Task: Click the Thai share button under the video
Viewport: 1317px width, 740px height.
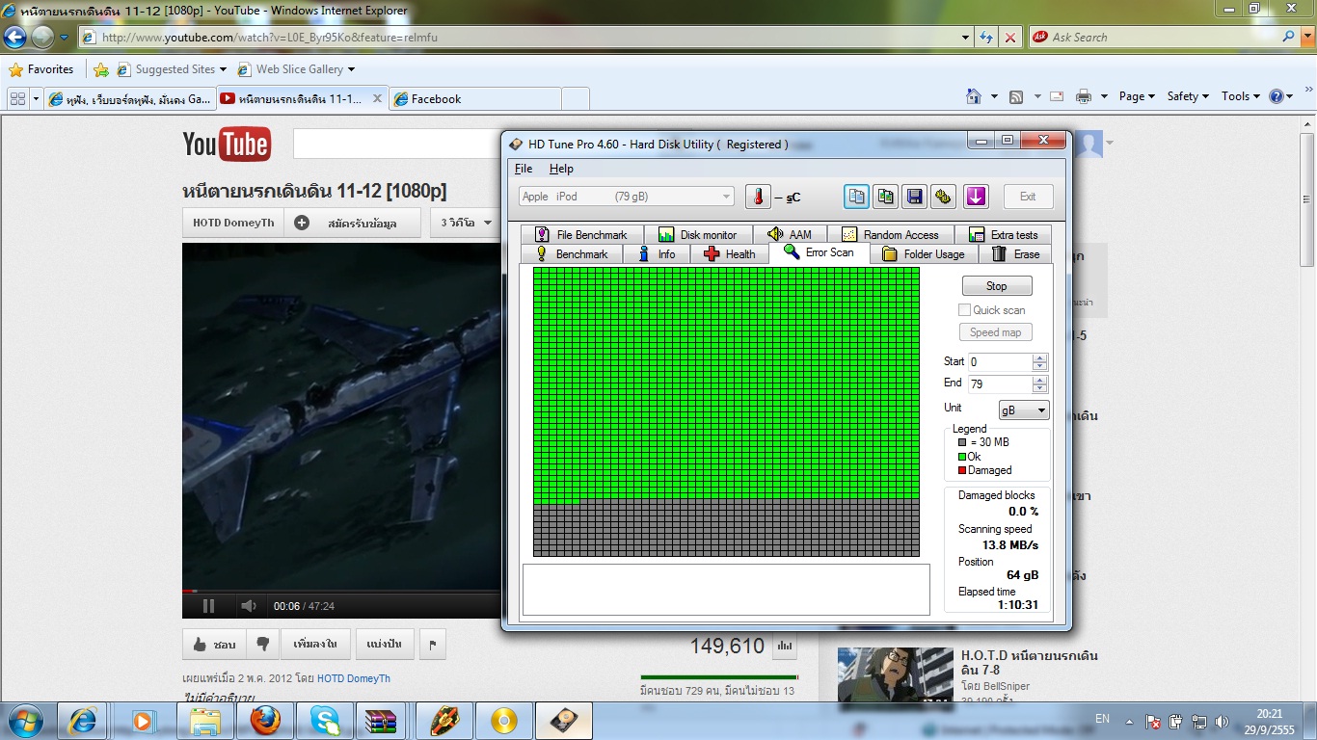Action: 385,645
